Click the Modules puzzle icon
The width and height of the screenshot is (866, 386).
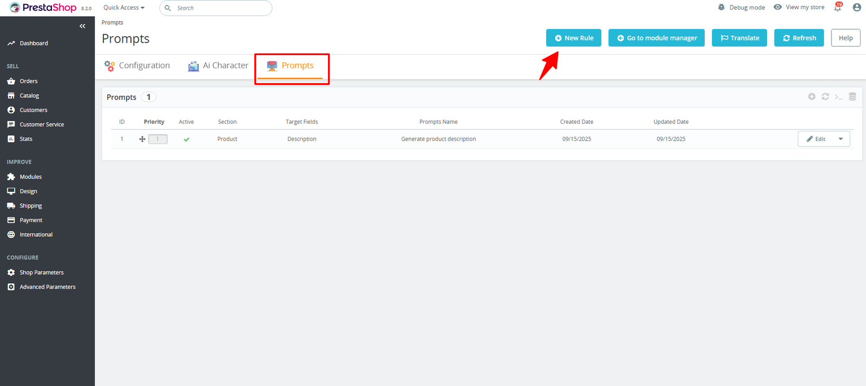pos(11,177)
